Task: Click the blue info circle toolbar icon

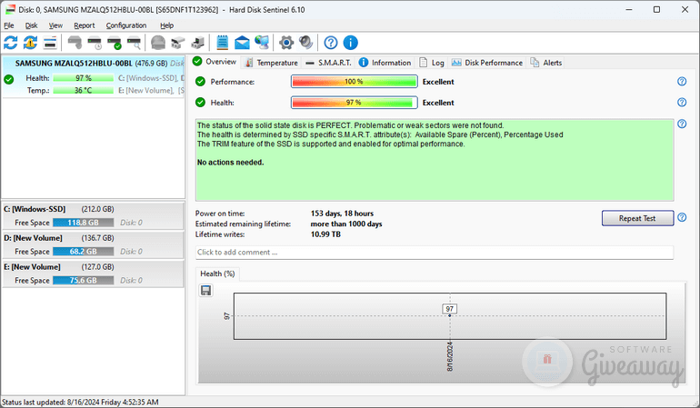Action: [350, 43]
